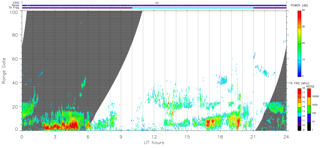This screenshot has height=148, width=322.
Task: Click the 18 label on TX FRQ legend
Action: click(x=304, y=88)
